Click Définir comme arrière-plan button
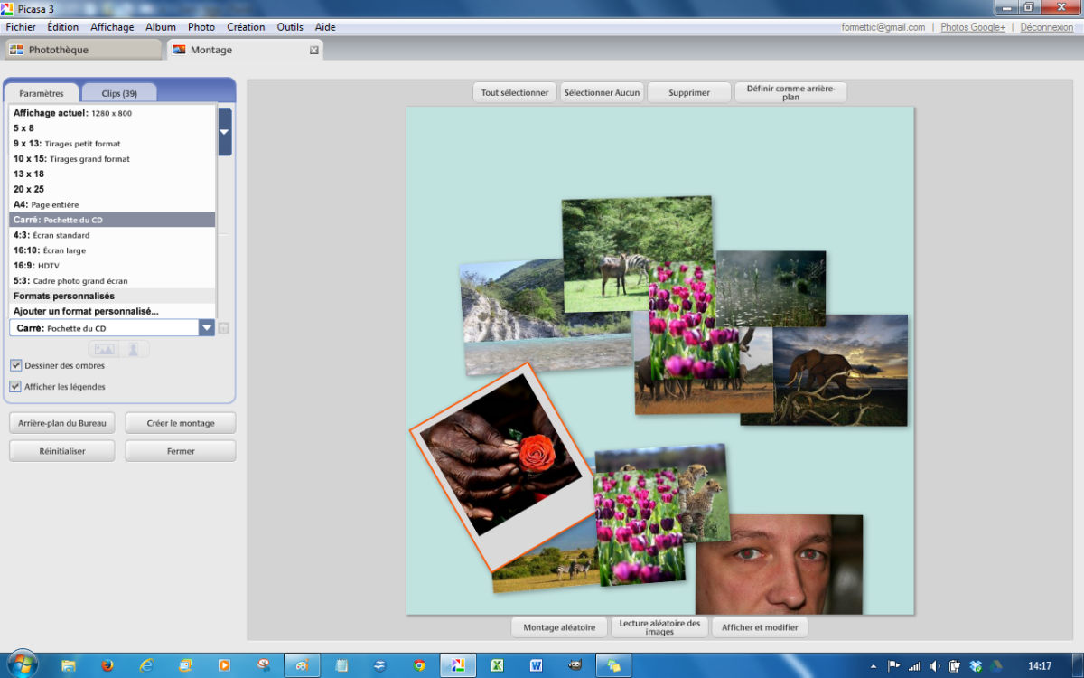The height and width of the screenshot is (678, 1084). (791, 92)
